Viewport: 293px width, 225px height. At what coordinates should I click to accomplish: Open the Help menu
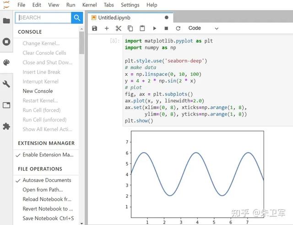coord(152,5)
